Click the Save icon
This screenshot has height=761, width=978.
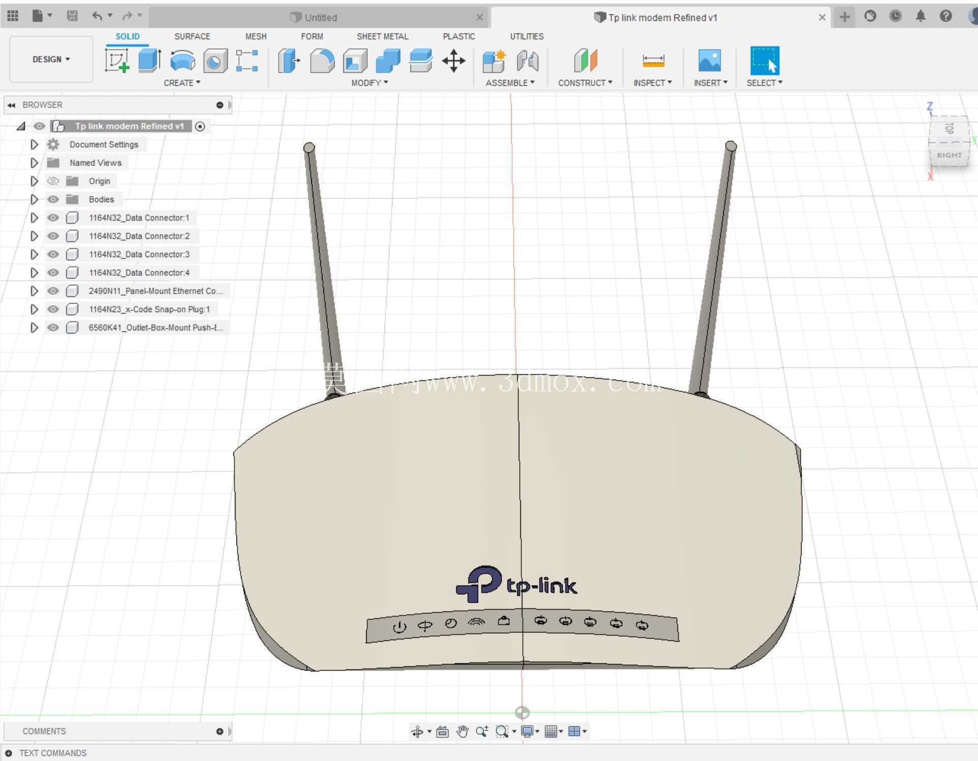(72, 16)
